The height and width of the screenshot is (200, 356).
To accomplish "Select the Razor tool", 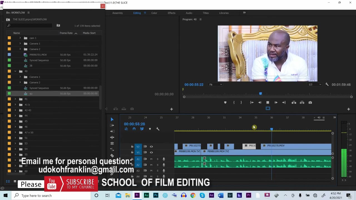I will tap(112, 156).
